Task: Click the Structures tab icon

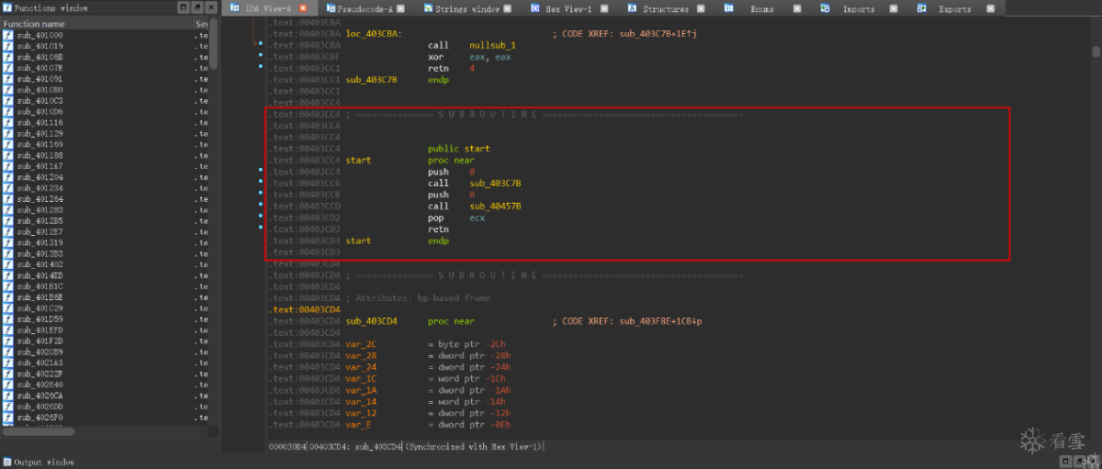Action: [633, 8]
